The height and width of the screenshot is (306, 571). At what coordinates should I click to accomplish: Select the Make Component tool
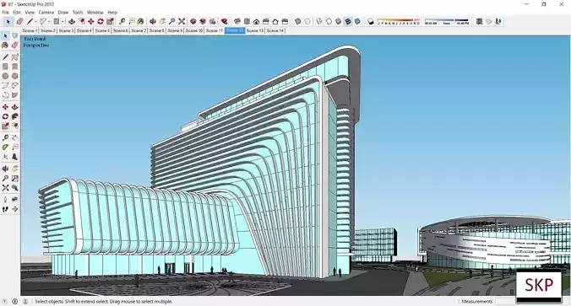[x=14, y=35]
